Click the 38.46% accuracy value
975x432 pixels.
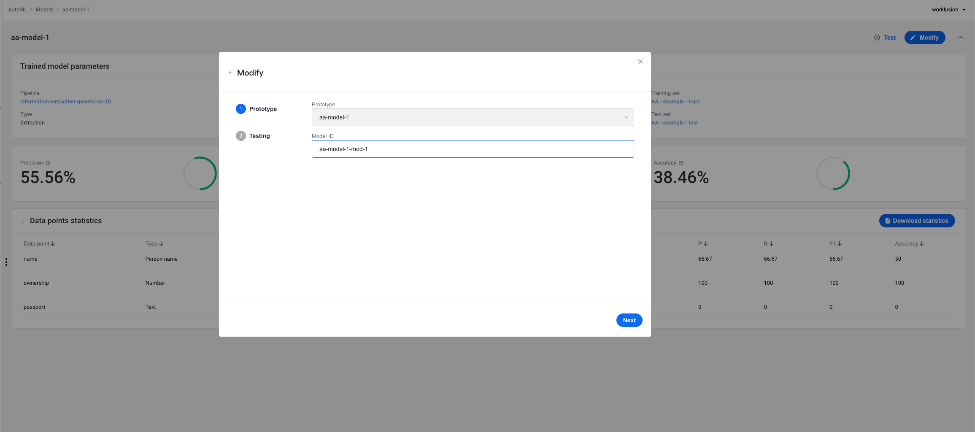tap(681, 178)
